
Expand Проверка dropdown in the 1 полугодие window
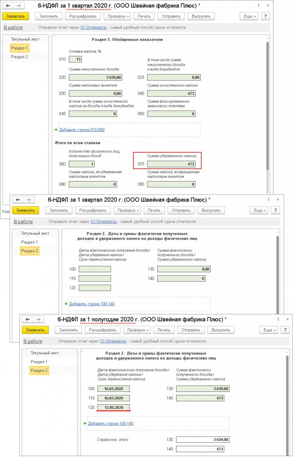[x=139, y=330]
